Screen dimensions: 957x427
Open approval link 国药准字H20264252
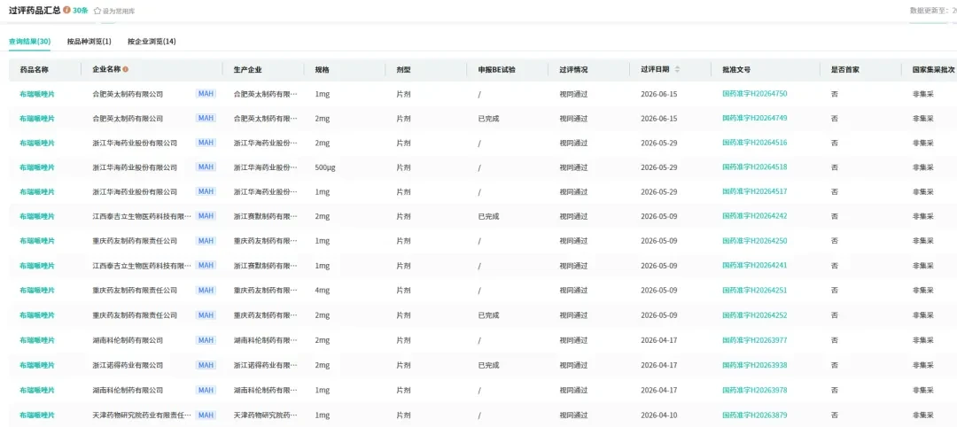click(x=754, y=315)
